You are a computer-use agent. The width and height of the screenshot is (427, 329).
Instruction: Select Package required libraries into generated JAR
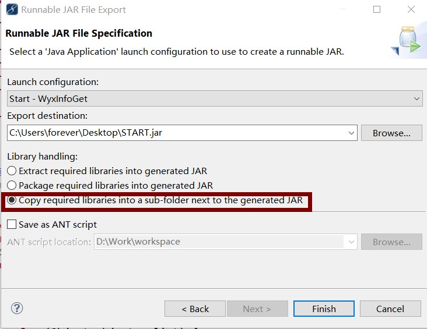coord(12,185)
